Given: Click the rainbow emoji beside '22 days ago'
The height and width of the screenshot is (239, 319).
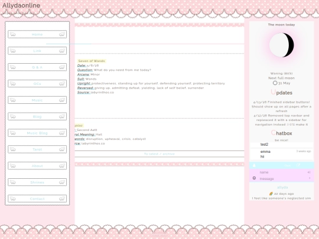Looking at the screenshot, I should click(x=271, y=194).
